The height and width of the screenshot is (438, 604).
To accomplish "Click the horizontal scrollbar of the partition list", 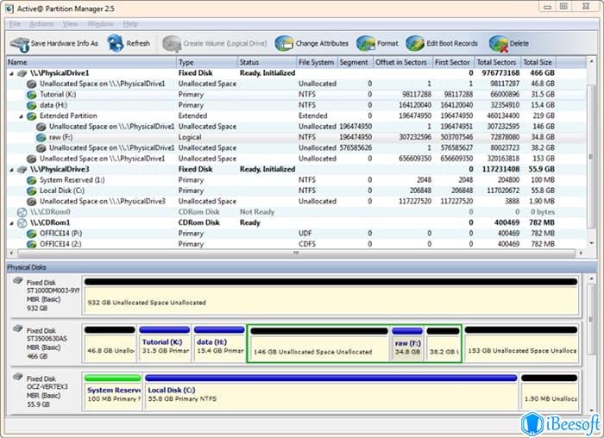I will (296, 253).
